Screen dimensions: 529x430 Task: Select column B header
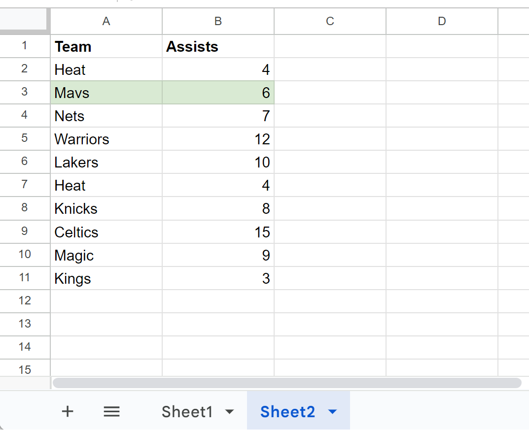pos(218,21)
